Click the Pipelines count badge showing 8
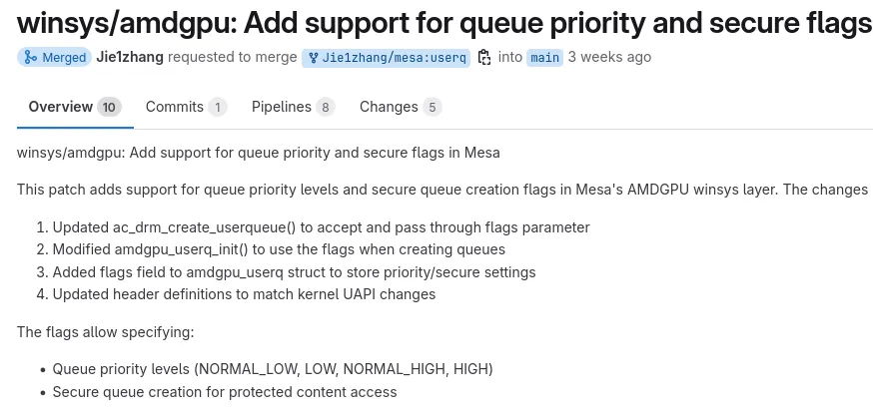The width and height of the screenshot is (873, 417). [x=325, y=108]
